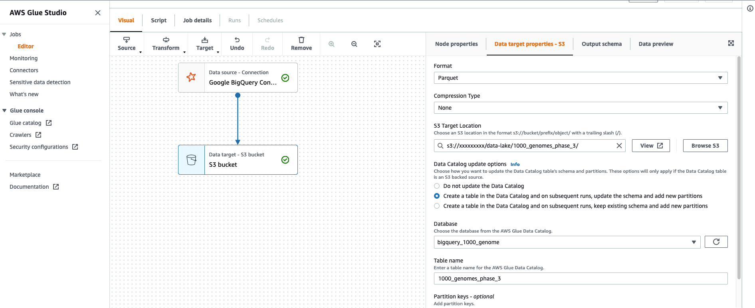Expand the properties panel to full size
755x308 pixels.
pyautogui.click(x=731, y=43)
